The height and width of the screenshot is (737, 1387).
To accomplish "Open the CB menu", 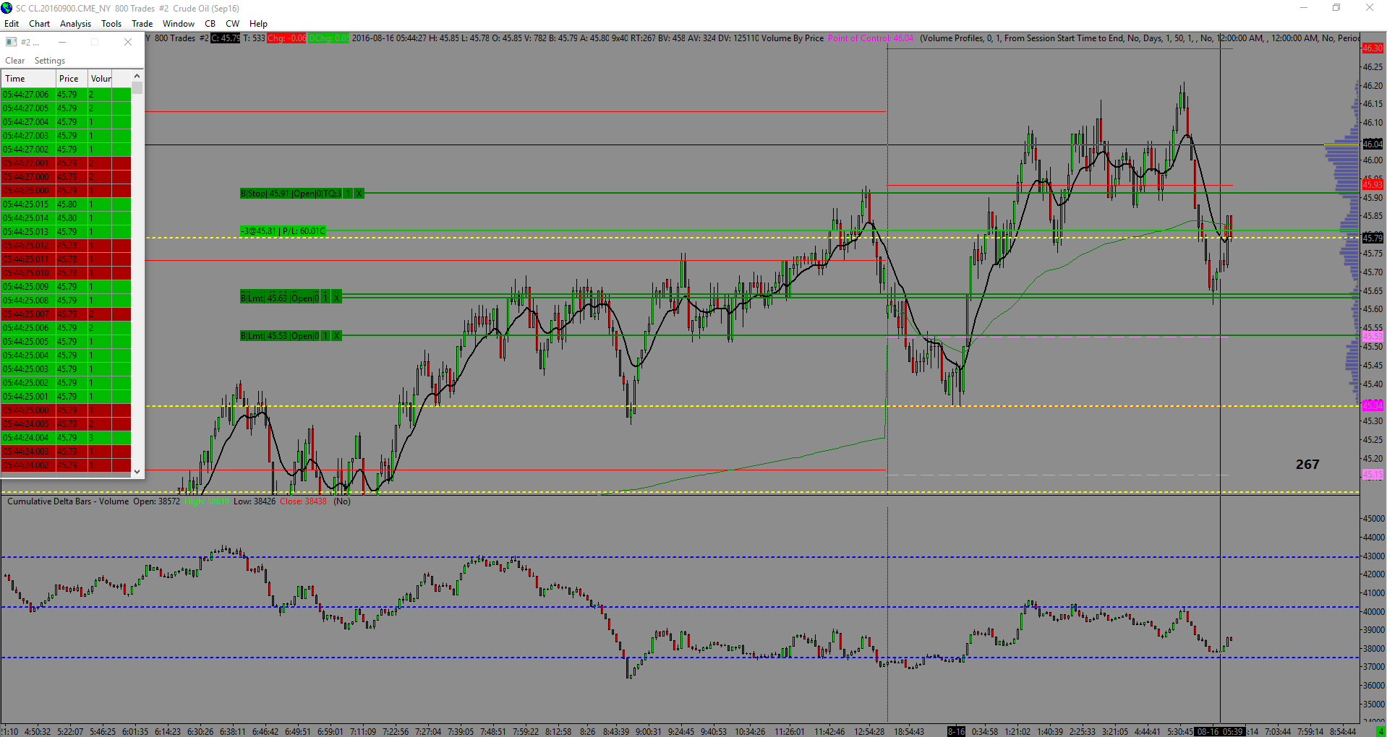I will 210,24.
